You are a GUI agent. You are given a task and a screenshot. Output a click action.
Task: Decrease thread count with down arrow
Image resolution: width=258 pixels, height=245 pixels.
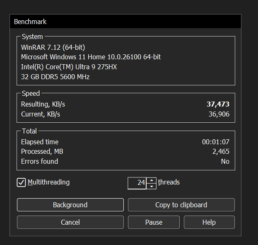(x=152, y=186)
